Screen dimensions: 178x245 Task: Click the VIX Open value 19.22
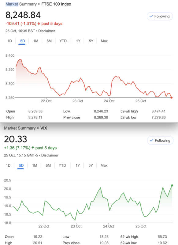pos(38,237)
